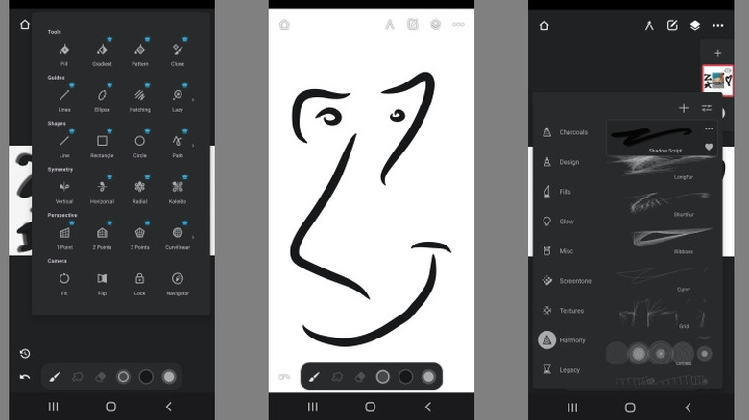
Task: Toggle the camera Lock
Action: 140,278
